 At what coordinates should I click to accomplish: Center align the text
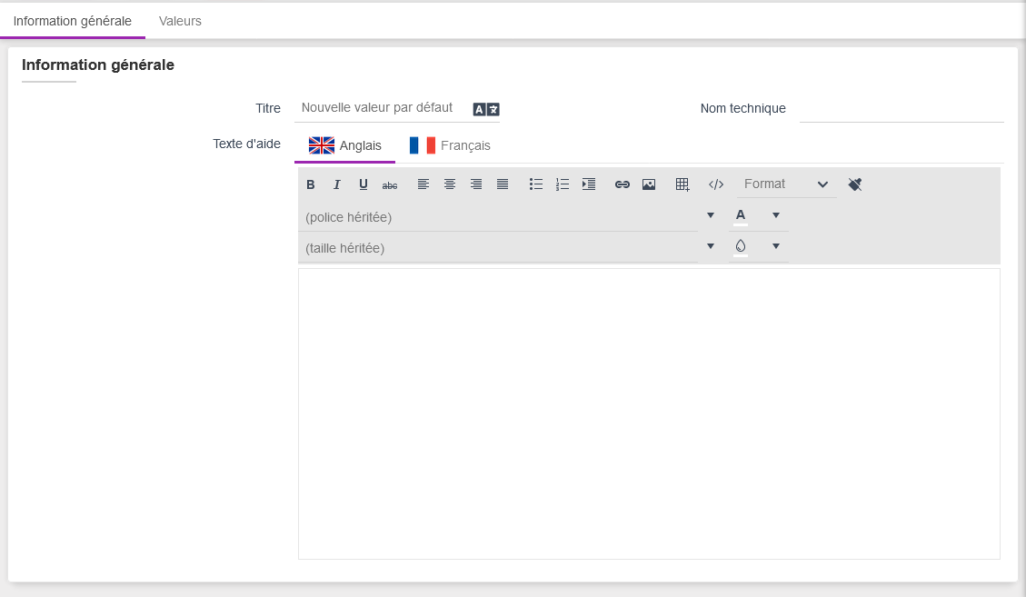[x=450, y=184]
